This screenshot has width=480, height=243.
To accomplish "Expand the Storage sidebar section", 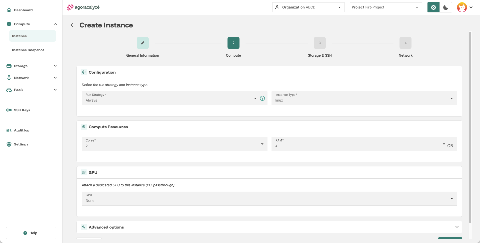I will (x=55, y=66).
